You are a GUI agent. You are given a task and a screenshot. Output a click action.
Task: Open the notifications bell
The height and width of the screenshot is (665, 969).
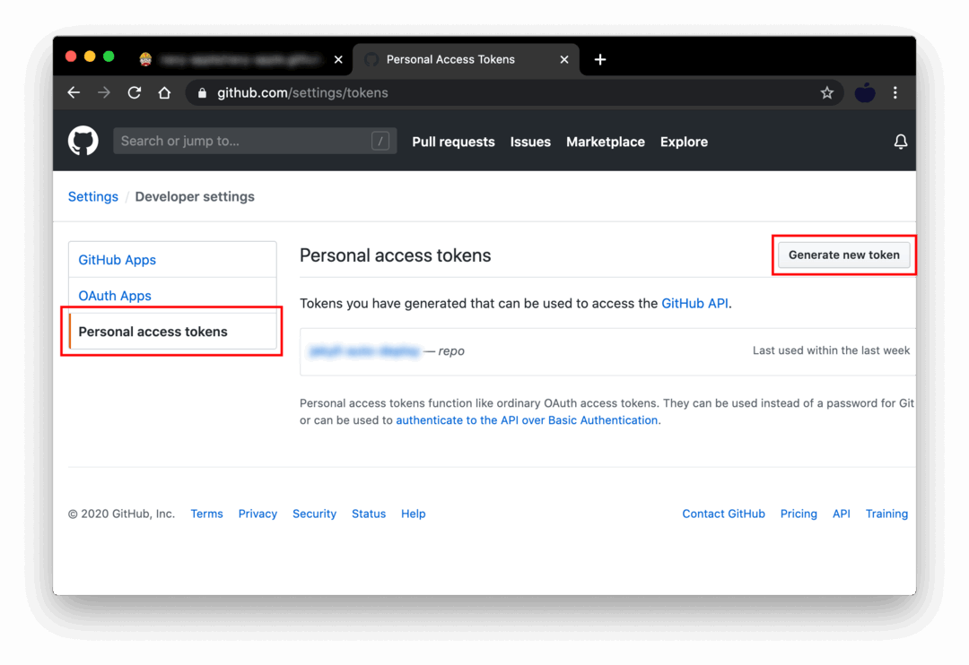pos(901,141)
